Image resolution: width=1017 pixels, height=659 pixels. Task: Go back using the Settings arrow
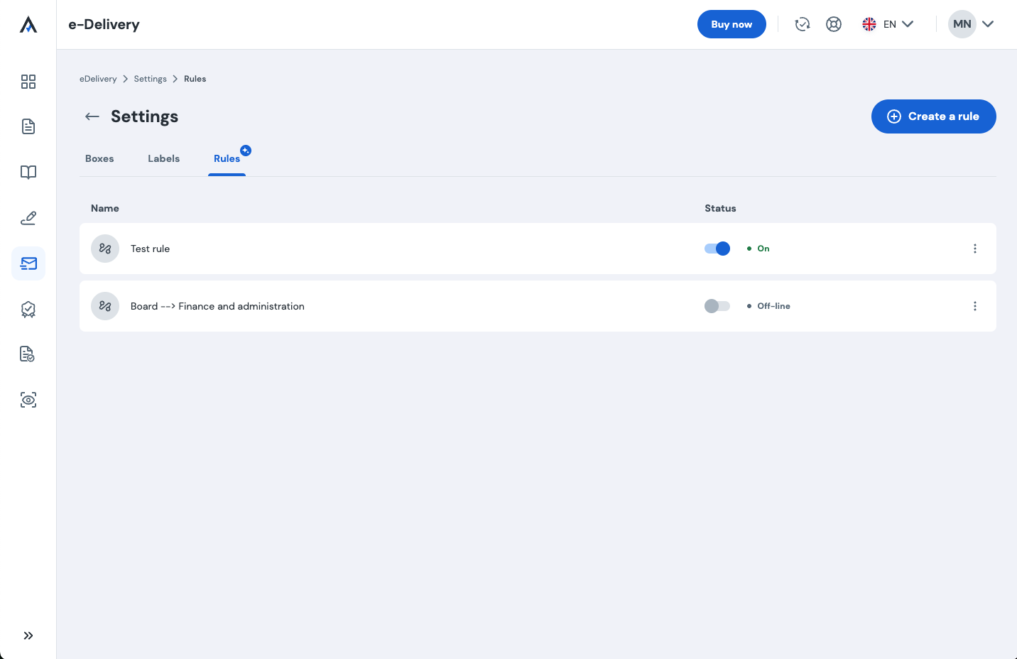click(x=92, y=116)
